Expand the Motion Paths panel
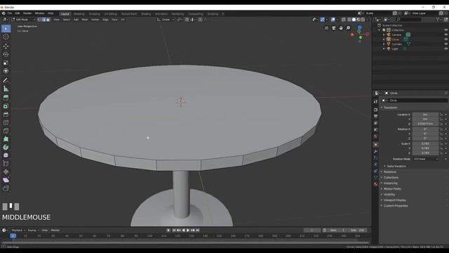 [391, 189]
